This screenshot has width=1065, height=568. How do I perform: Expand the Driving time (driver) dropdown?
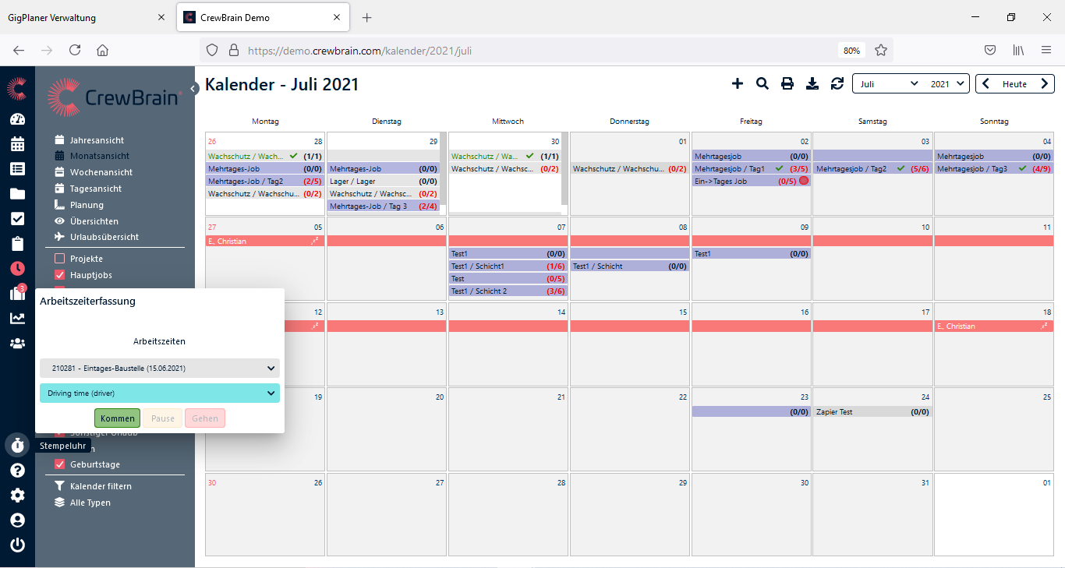[159, 393]
